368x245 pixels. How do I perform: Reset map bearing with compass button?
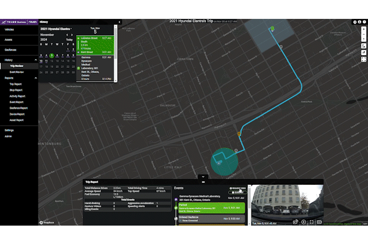(363, 39)
